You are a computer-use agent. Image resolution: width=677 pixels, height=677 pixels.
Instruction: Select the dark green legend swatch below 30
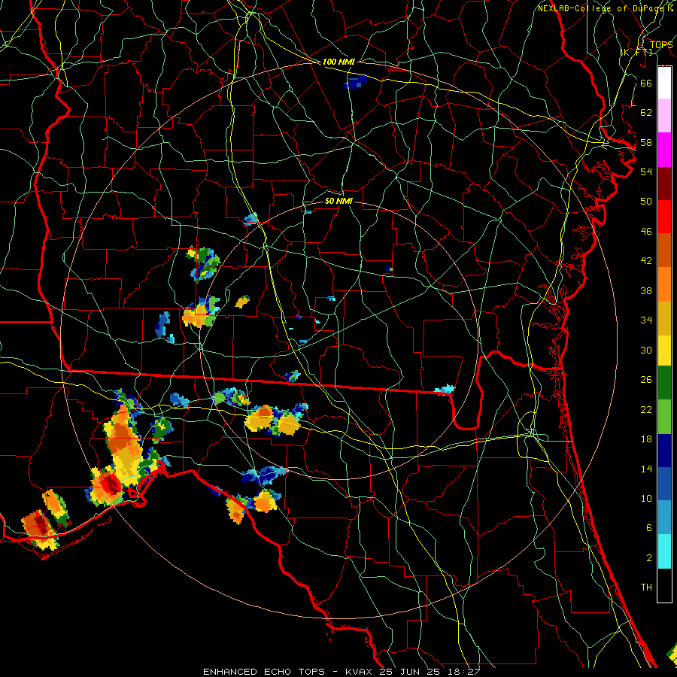pos(664,383)
